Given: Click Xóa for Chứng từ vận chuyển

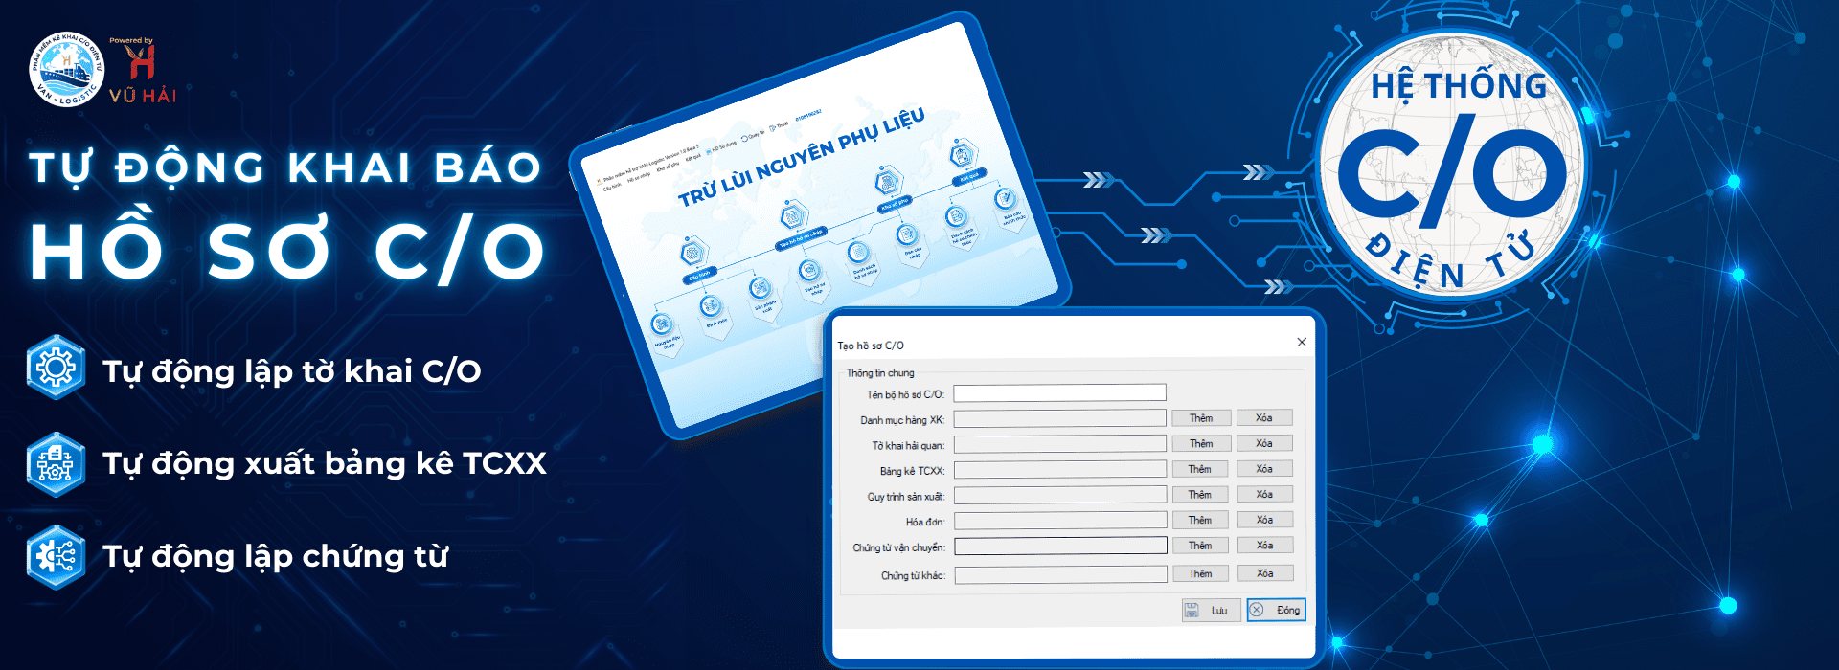Looking at the screenshot, I should point(1264,545).
